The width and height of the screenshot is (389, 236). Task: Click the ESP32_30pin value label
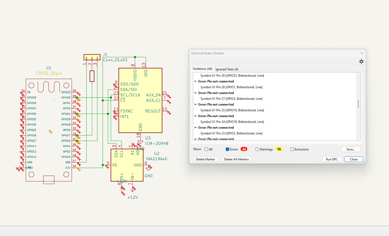(49, 74)
